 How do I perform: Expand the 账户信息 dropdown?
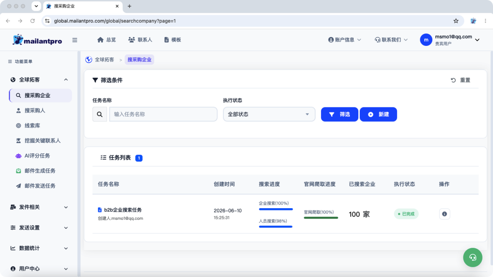point(345,40)
